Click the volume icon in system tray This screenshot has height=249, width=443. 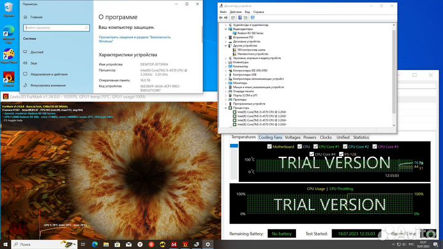tap(404, 245)
